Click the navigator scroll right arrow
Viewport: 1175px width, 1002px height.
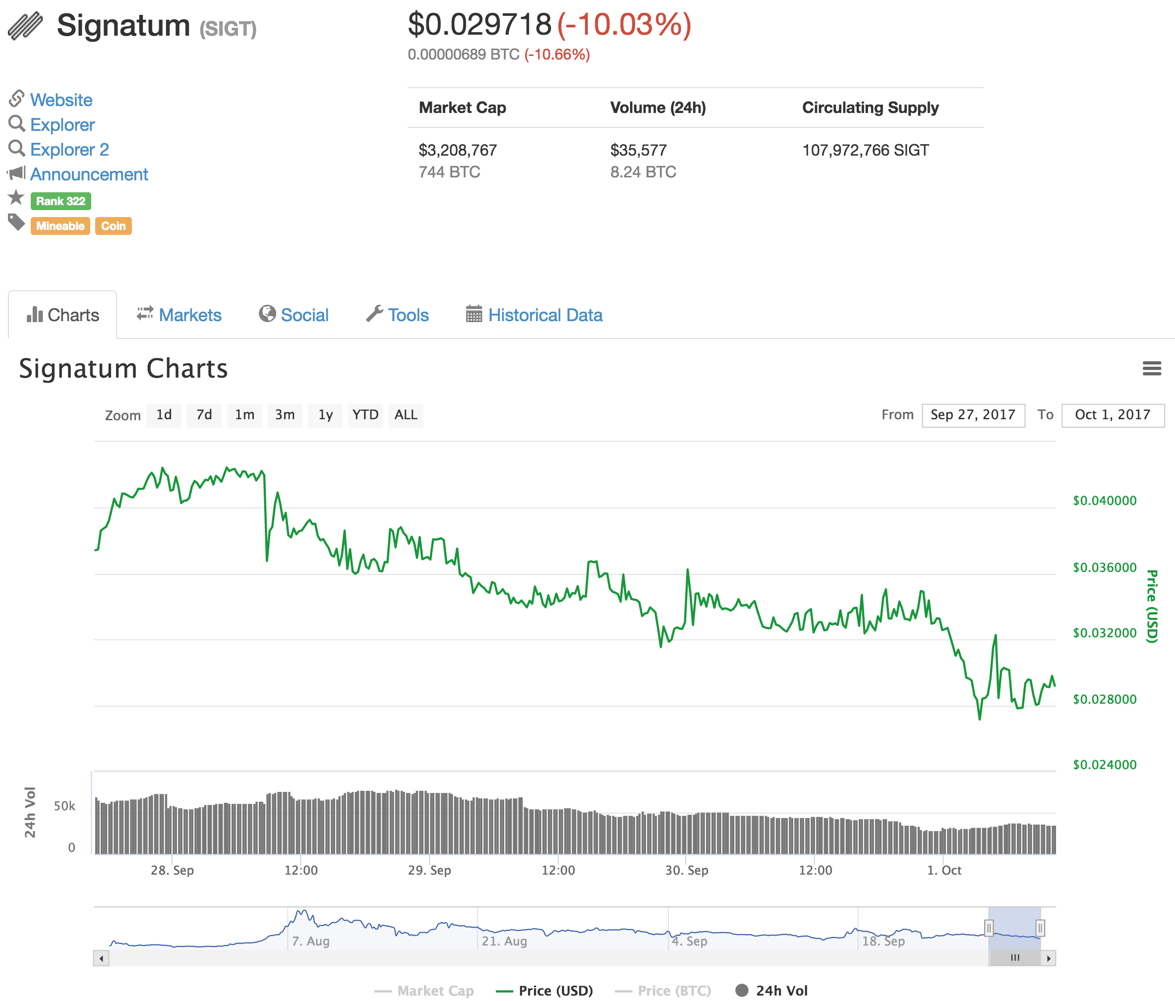1049,958
